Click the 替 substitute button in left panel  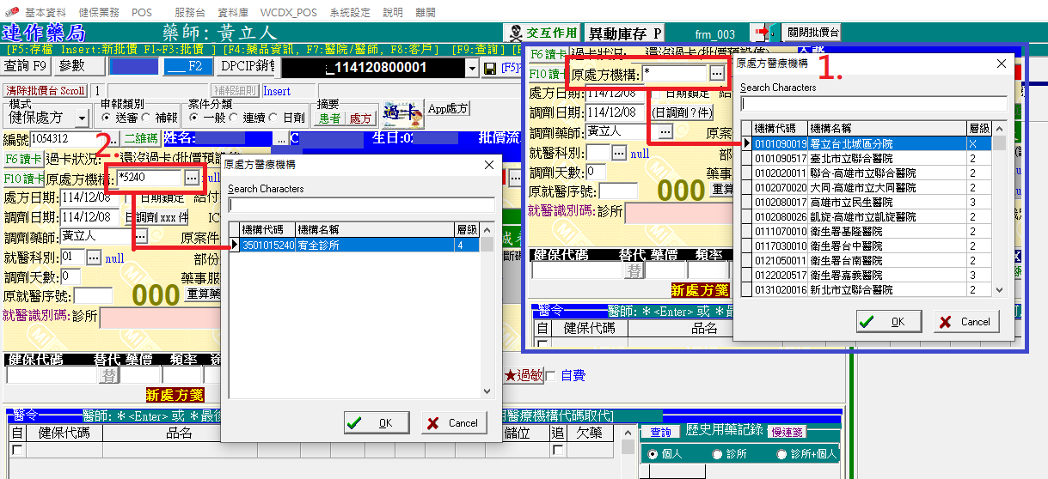pyautogui.click(x=108, y=375)
